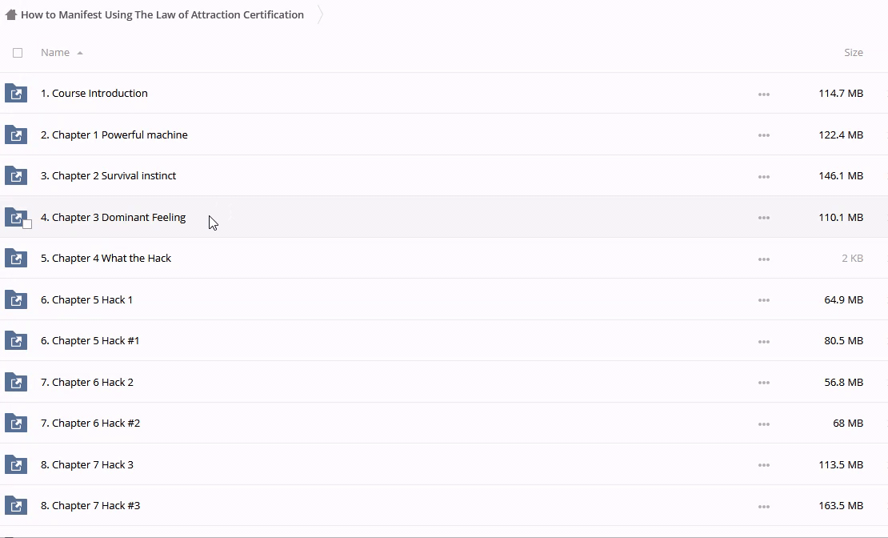Open the three-dot menu for Chapter 4 What the Hack
This screenshot has height=538, width=888.
click(x=763, y=259)
